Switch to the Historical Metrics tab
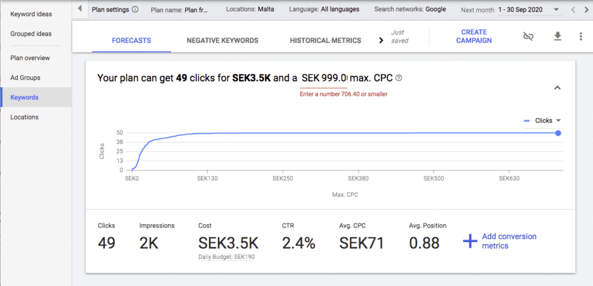593x286 pixels. pyautogui.click(x=325, y=40)
